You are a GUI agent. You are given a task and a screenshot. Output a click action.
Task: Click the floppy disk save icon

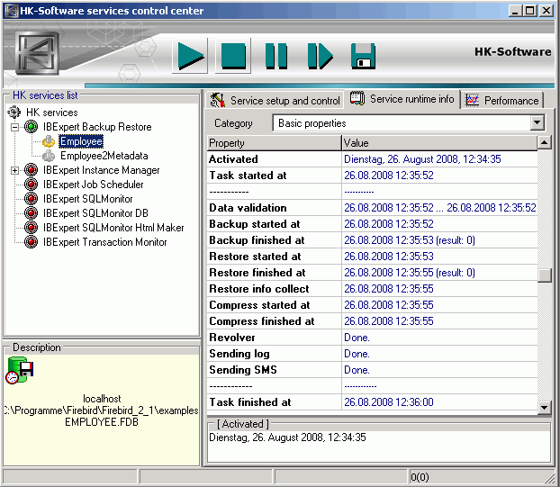pyautogui.click(x=363, y=56)
